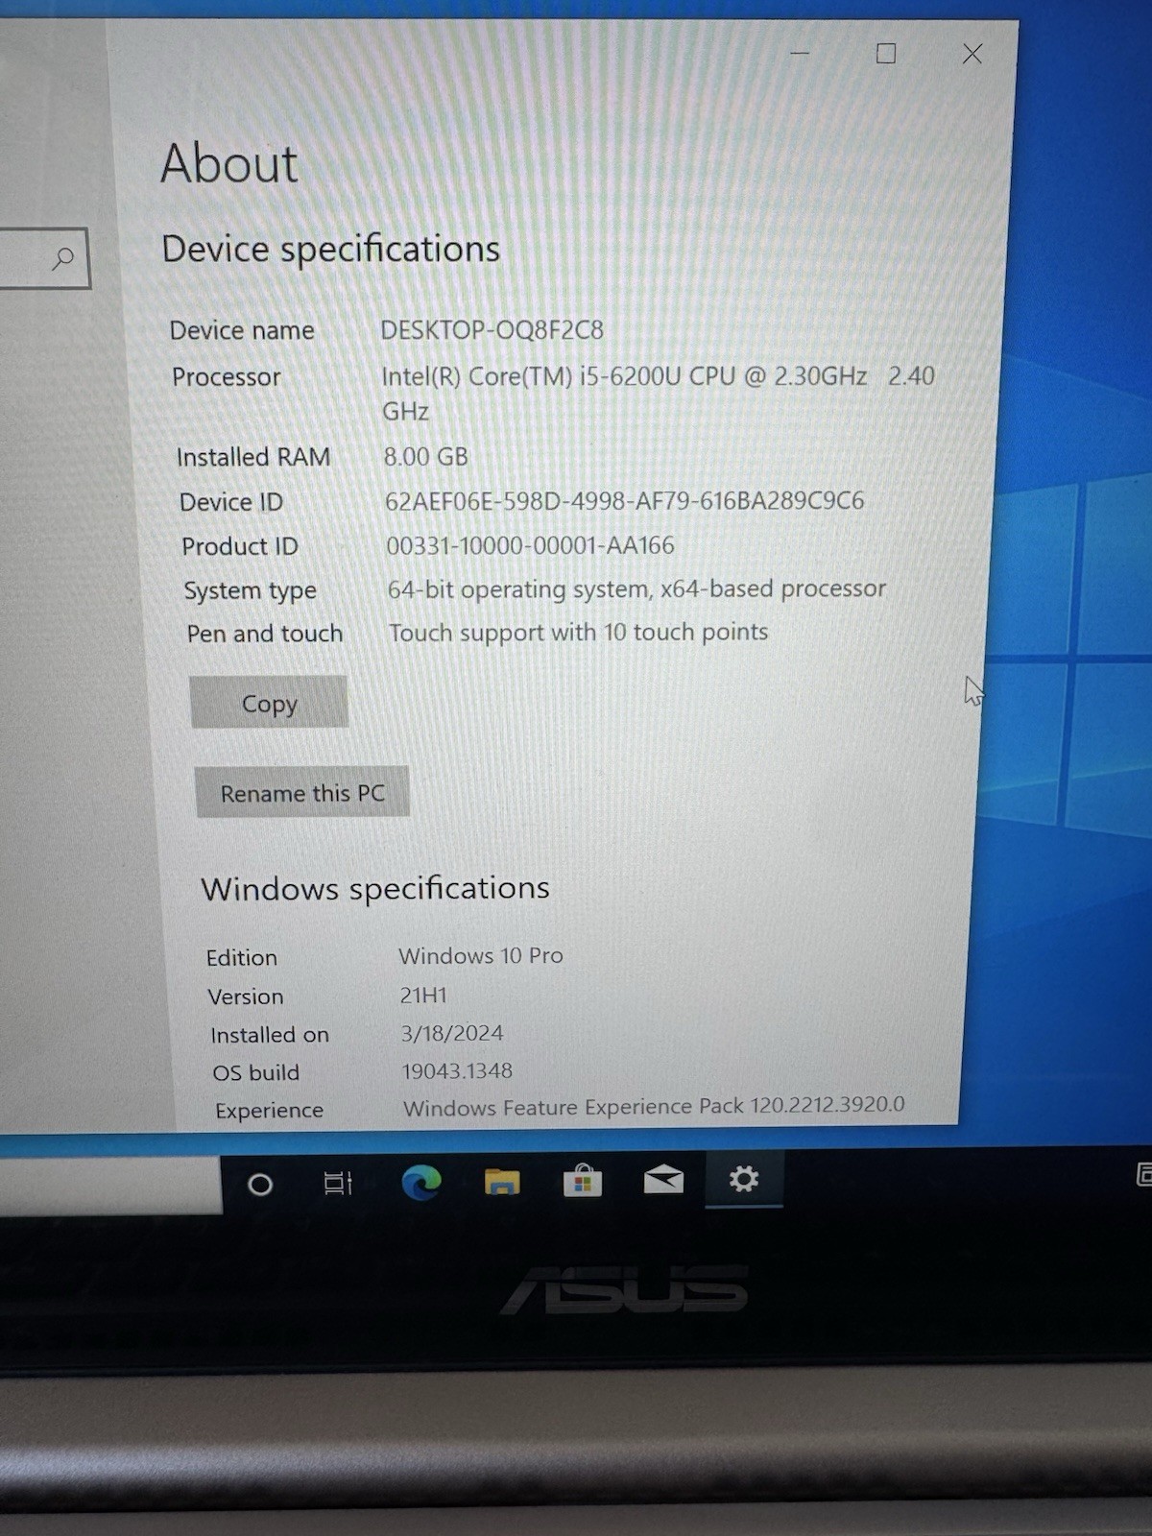Screen dimensions: 1152x1536
Task: Click the Device name label
Action: click(x=242, y=330)
